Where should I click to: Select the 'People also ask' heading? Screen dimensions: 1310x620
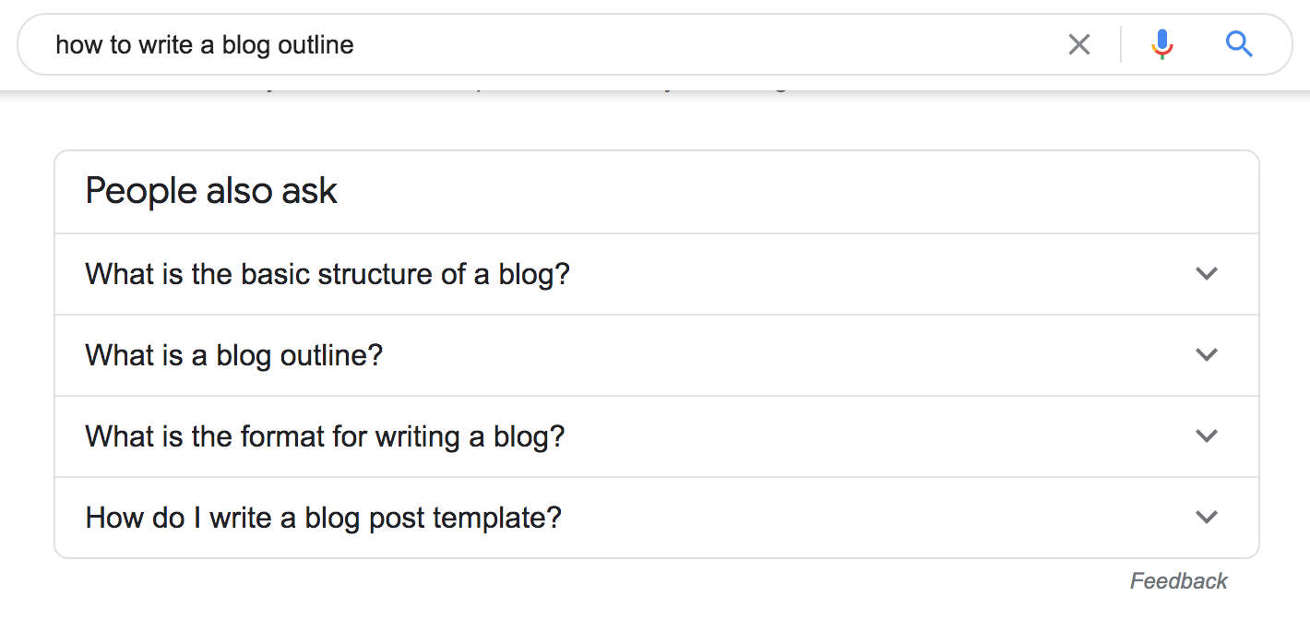tap(211, 191)
